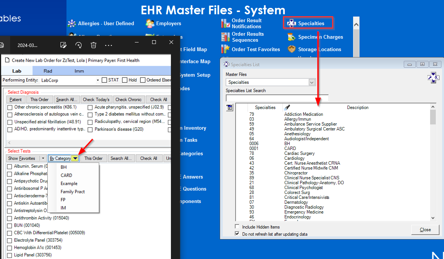Switch to the Imm tab
The height and width of the screenshot is (259, 444).
(x=79, y=71)
